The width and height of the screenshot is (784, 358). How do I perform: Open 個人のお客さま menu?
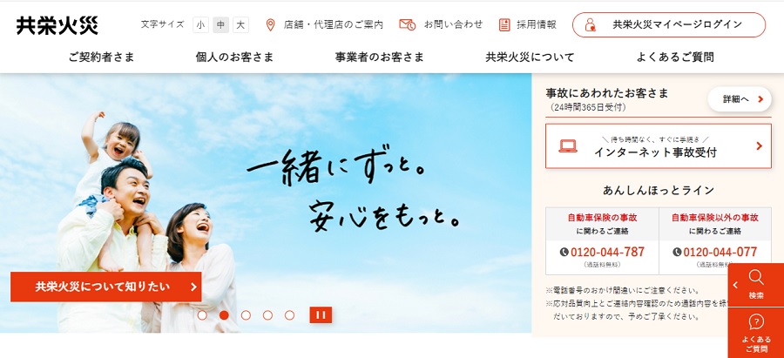coord(234,57)
